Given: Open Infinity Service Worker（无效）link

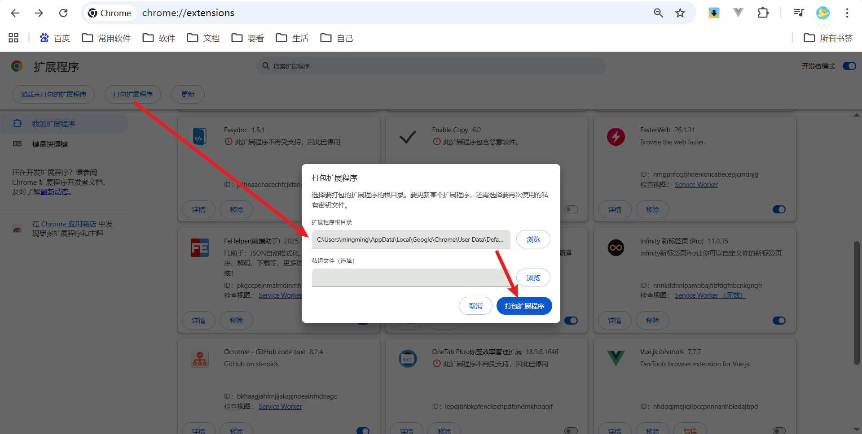Looking at the screenshot, I should [x=710, y=295].
